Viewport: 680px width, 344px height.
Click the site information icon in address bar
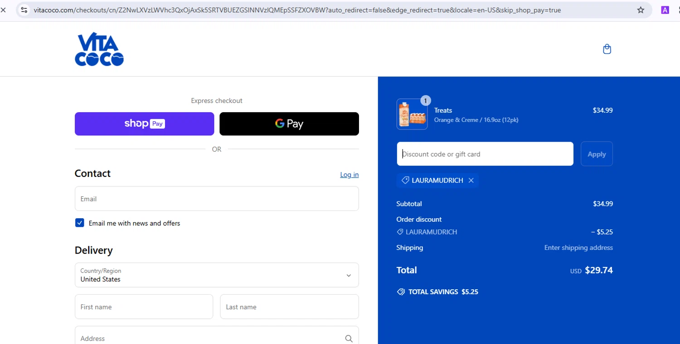coord(24,10)
